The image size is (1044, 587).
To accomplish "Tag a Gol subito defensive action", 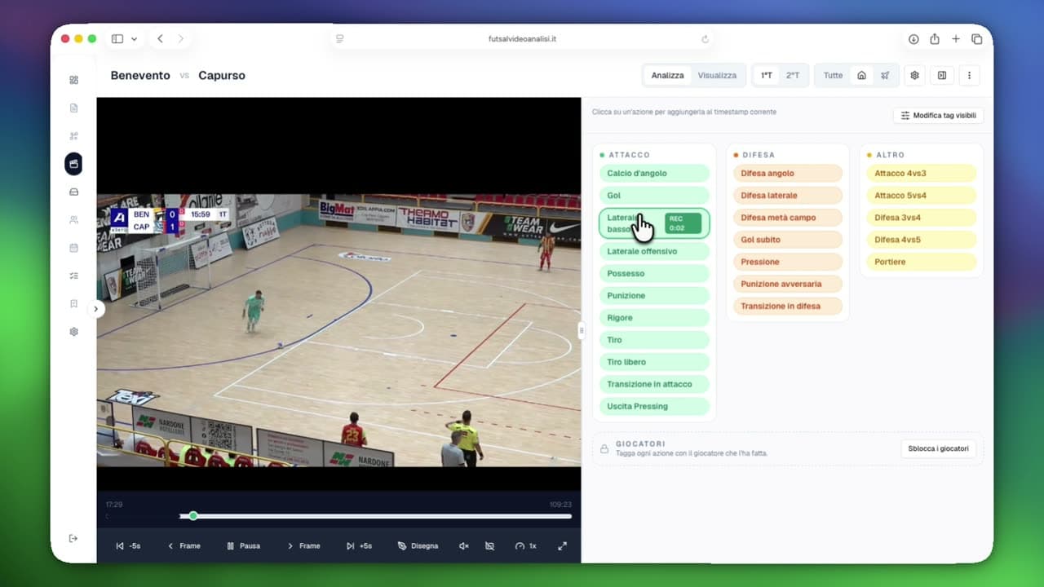I will tap(788, 240).
